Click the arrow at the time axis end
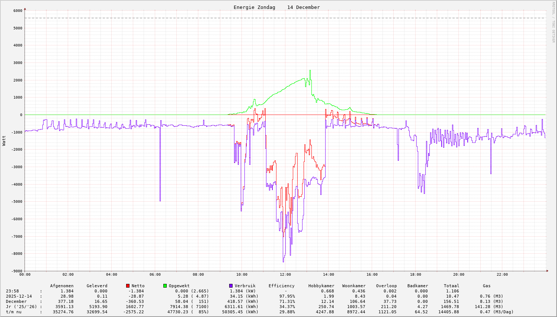 point(547,271)
